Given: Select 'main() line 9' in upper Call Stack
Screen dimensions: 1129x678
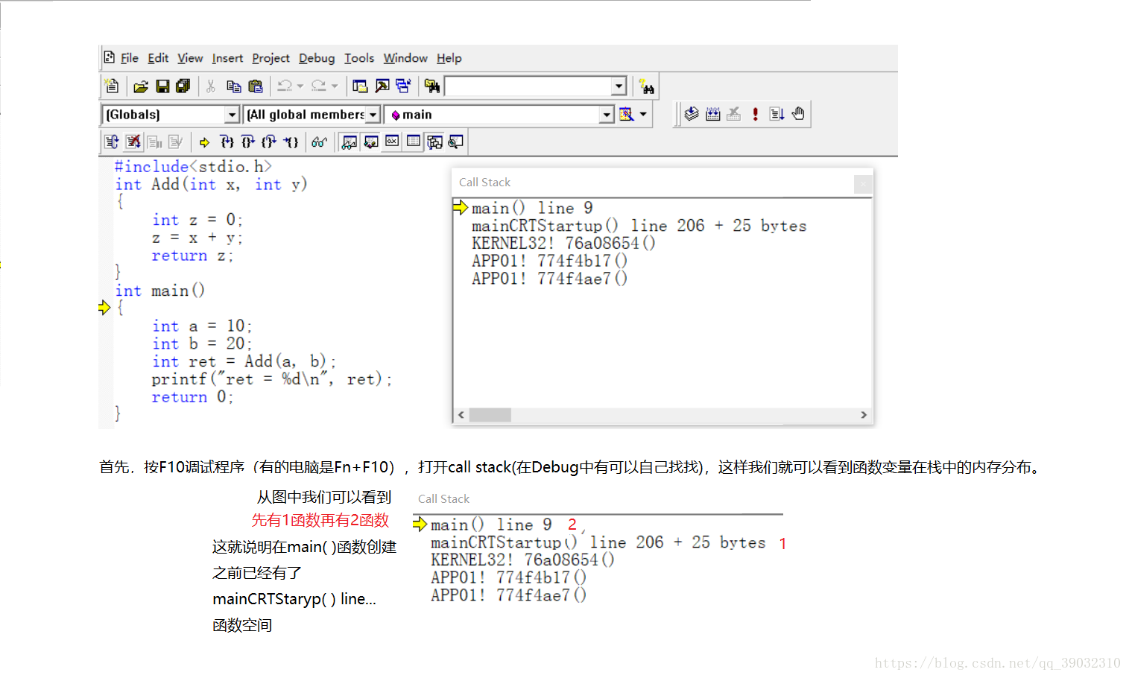Looking at the screenshot, I should pos(532,208).
